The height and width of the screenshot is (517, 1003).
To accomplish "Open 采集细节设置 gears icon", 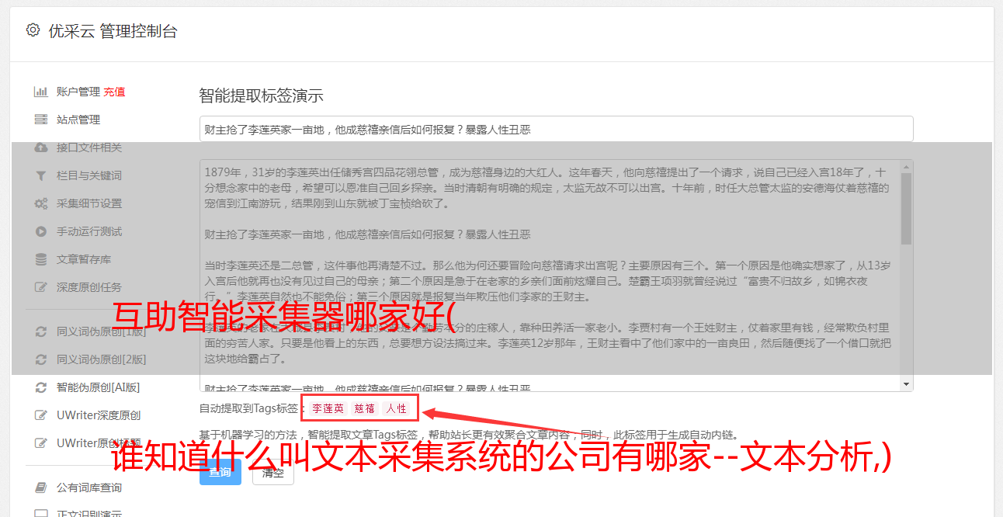I will pyautogui.click(x=41, y=203).
